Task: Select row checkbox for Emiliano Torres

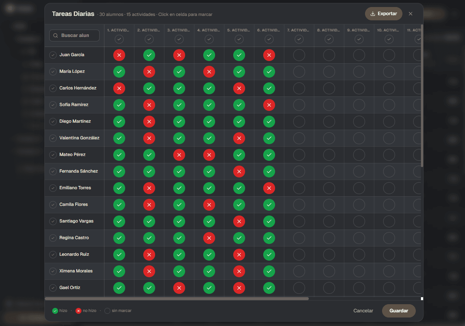Action: pos(53,188)
